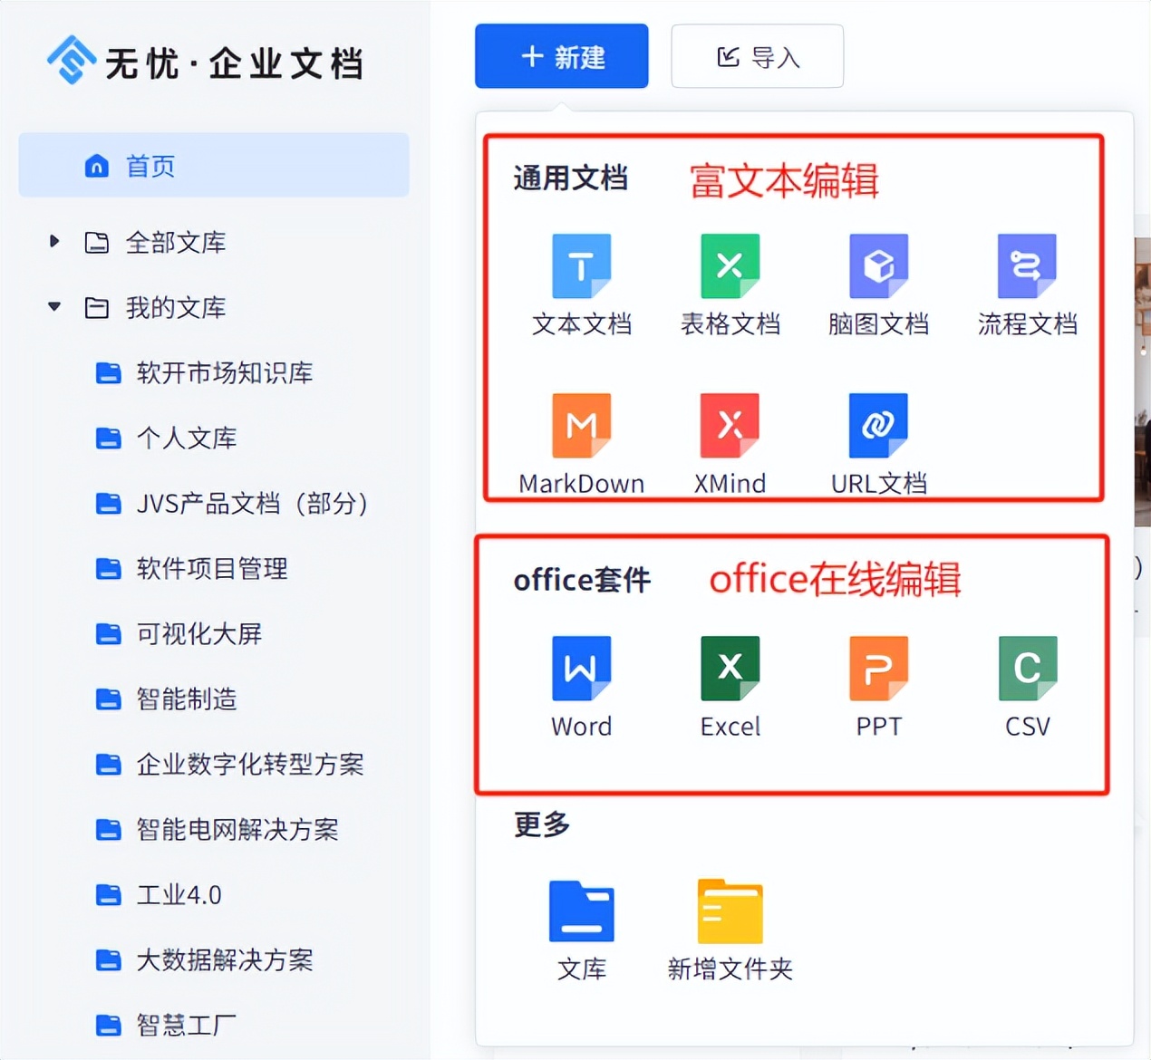Select the 智能制造 library name
This screenshot has width=1151, height=1060.
[x=187, y=699]
